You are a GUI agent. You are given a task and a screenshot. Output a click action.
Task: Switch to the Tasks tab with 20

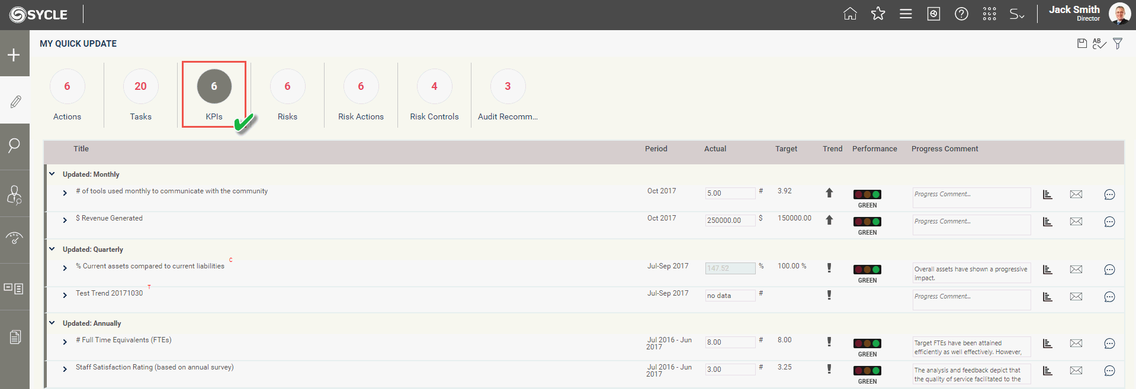(140, 95)
